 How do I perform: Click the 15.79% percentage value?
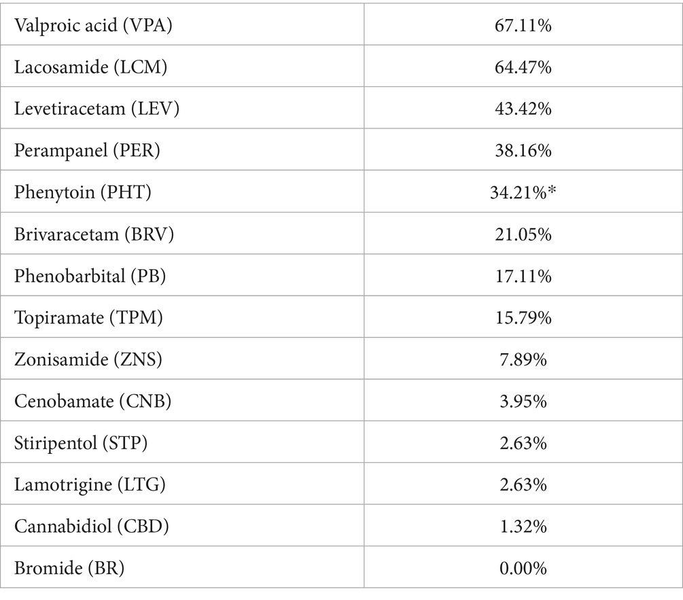tap(523, 317)
